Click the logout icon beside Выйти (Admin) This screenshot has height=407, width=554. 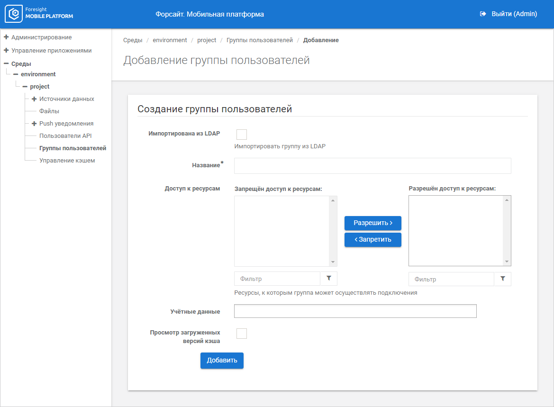coord(483,14)
